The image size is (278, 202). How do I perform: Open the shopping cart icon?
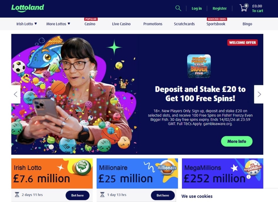(x=244, y=8)
